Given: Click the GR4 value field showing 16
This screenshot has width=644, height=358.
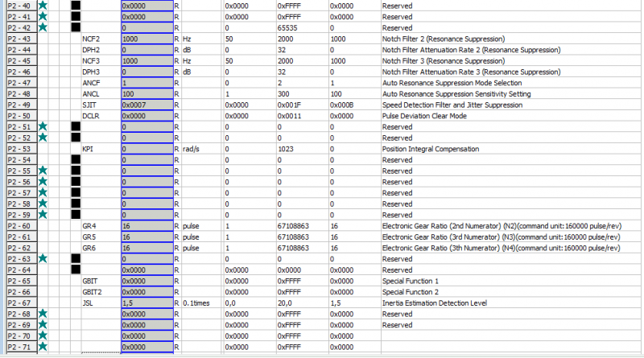Looking at the screenshot, I should [x=146, y=226].
